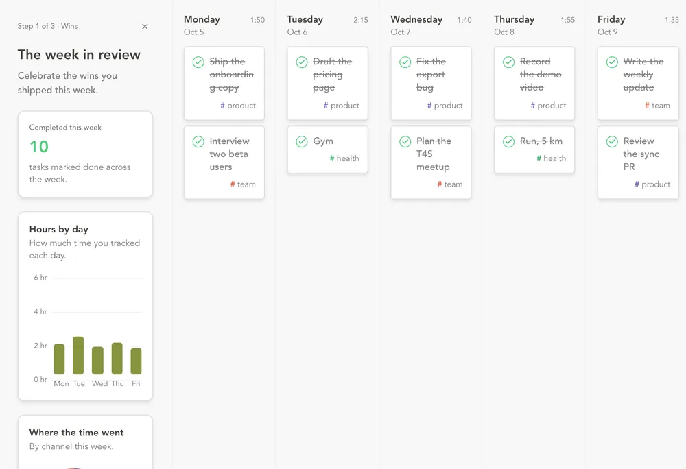Open the Run, 5 km task title

coord(541,141)
